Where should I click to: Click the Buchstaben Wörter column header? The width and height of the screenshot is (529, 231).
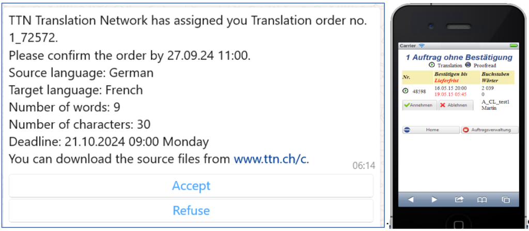point(496,77)
